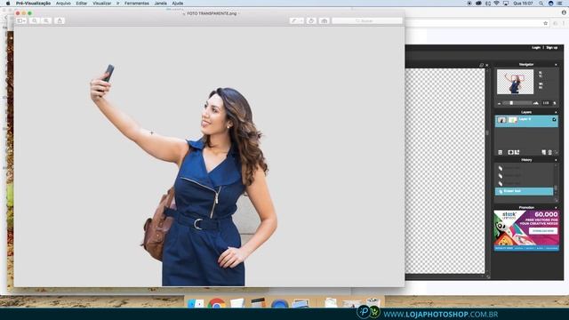
Task: Focus the Buscar search field in Preview
Action: coord(367,21)
